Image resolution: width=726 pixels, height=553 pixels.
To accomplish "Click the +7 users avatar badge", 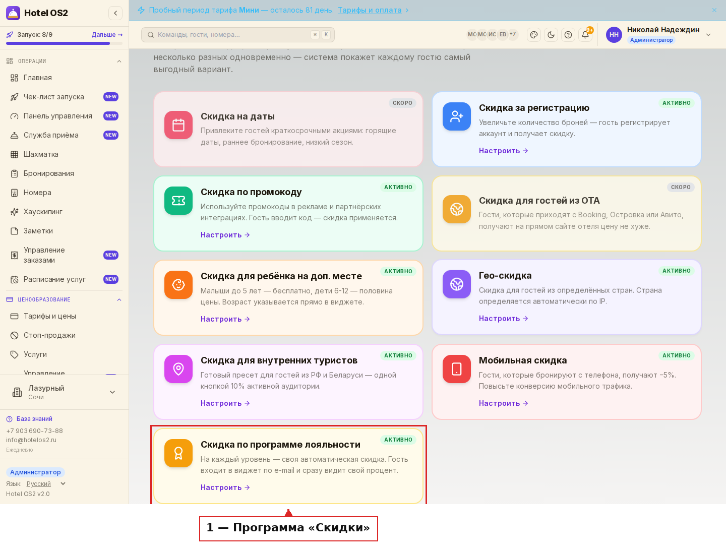I will [513, 35].
